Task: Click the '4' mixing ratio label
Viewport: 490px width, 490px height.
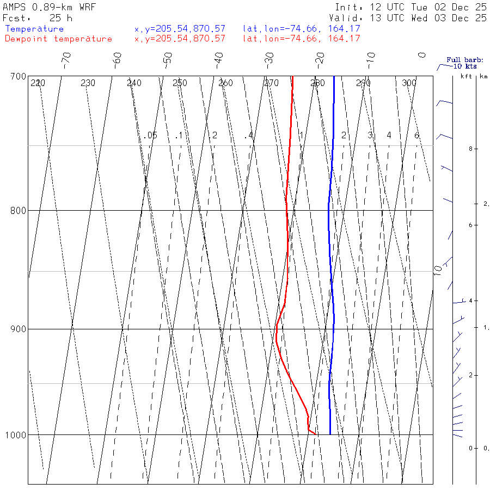Action: pyautogui.click(x=389, y=136)
